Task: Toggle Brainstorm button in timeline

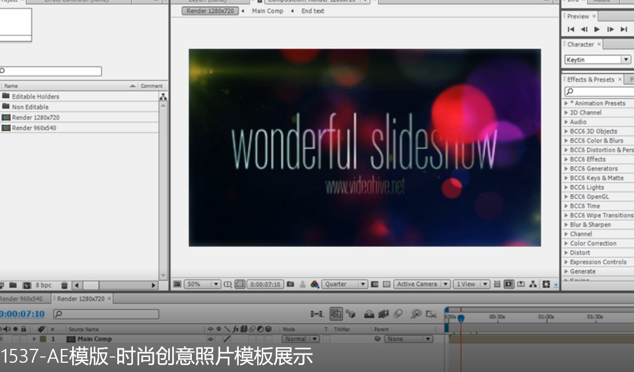Action: tap(416, 314)
